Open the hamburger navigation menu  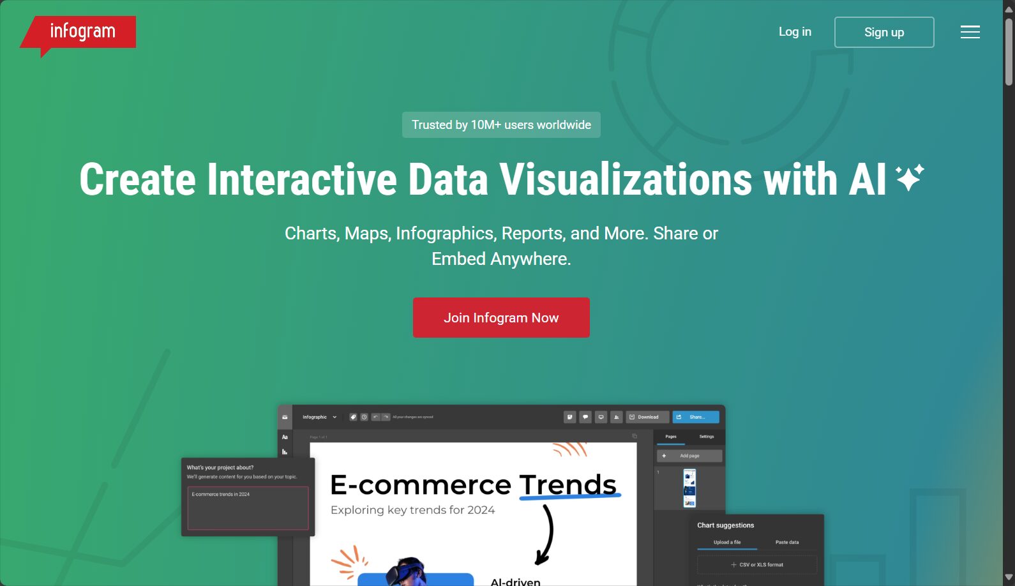click(x=970, y=32)
